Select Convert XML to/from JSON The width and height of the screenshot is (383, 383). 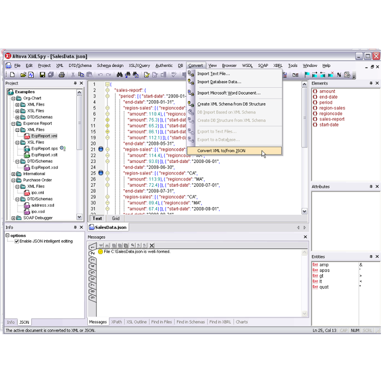pos(234,151)
